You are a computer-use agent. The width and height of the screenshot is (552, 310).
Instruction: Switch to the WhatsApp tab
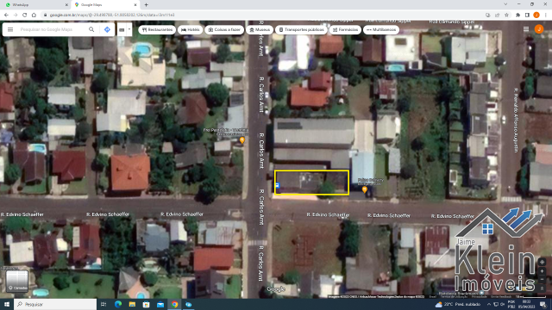coord(34,5)
